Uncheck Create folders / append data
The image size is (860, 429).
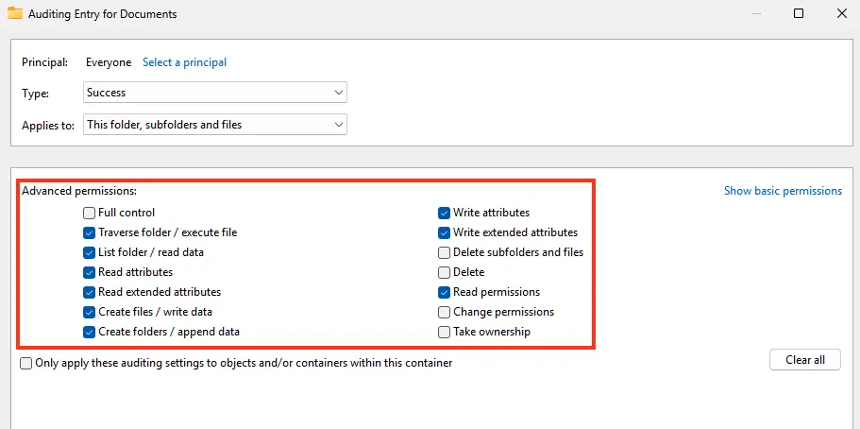click(x=90, y=332)
